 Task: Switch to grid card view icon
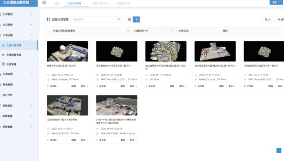point(129,20)
